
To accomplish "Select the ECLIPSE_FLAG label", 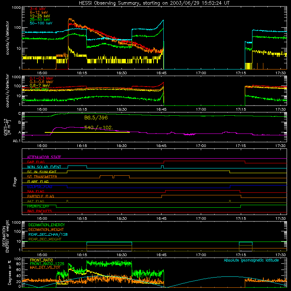I will (x=40, y=187).
